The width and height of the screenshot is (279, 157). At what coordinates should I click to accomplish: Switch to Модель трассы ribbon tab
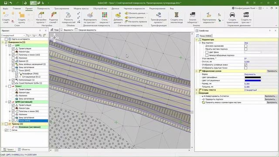coord(82,8)
